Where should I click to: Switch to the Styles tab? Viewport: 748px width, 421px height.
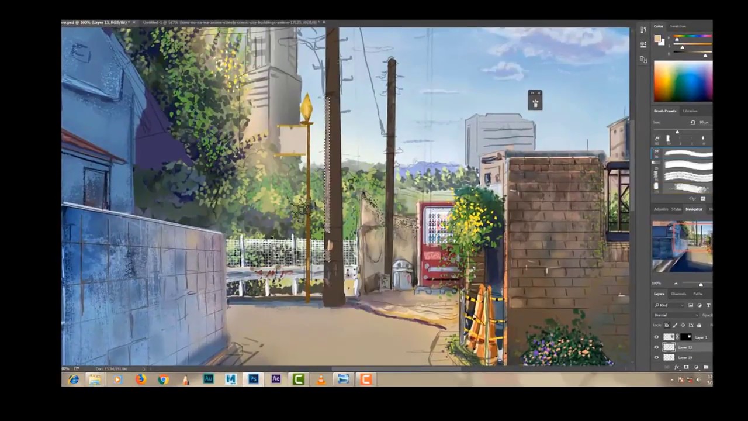676,209
